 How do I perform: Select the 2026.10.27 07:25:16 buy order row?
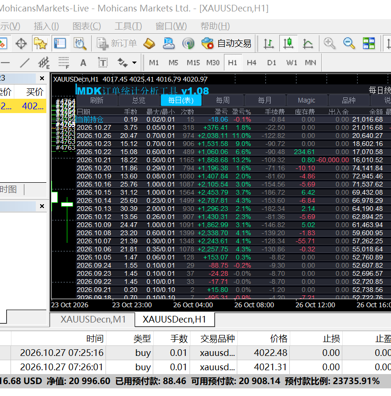pyautogui.click(x=195, y=353)
